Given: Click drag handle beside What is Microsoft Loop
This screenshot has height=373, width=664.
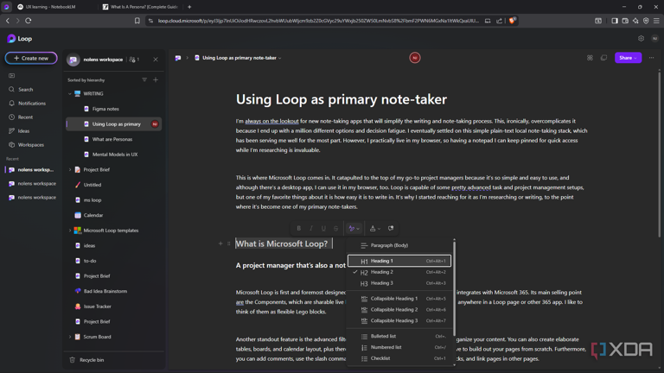Looking at the screenshot, I should [x=228, y=243].
